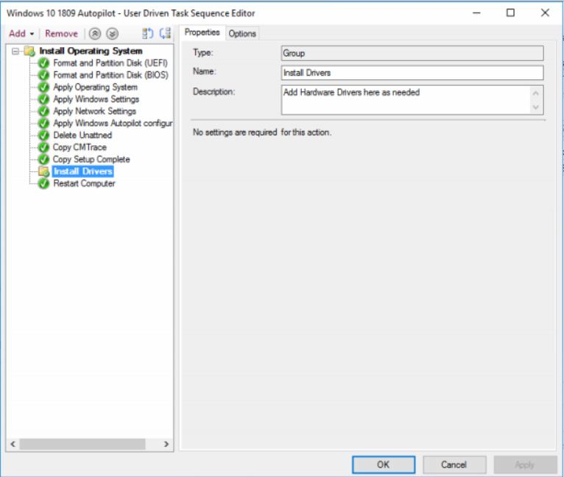Maximize the Task Sequence Editor window

tap(511, 13)
